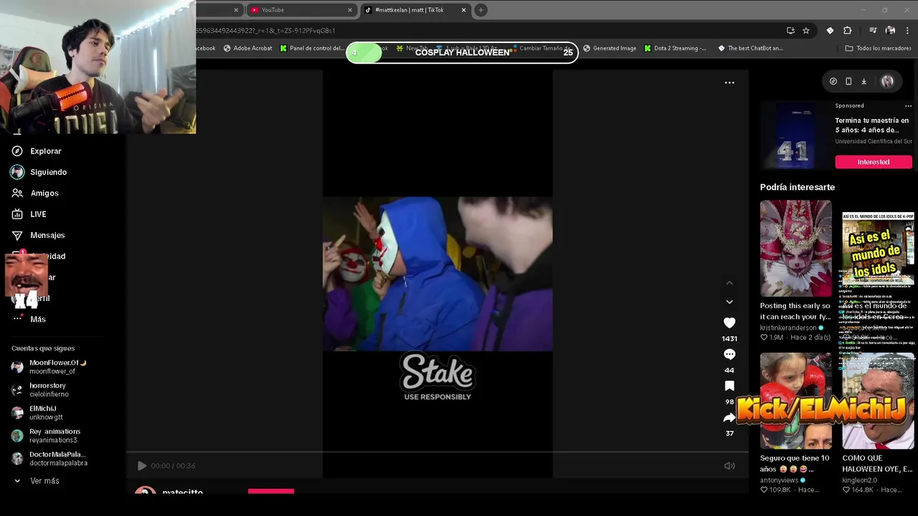The height and width of the screenshot is (516, 918).
Task: Open the browser extensions puzzle icon
Action: [x=847, y=31]
